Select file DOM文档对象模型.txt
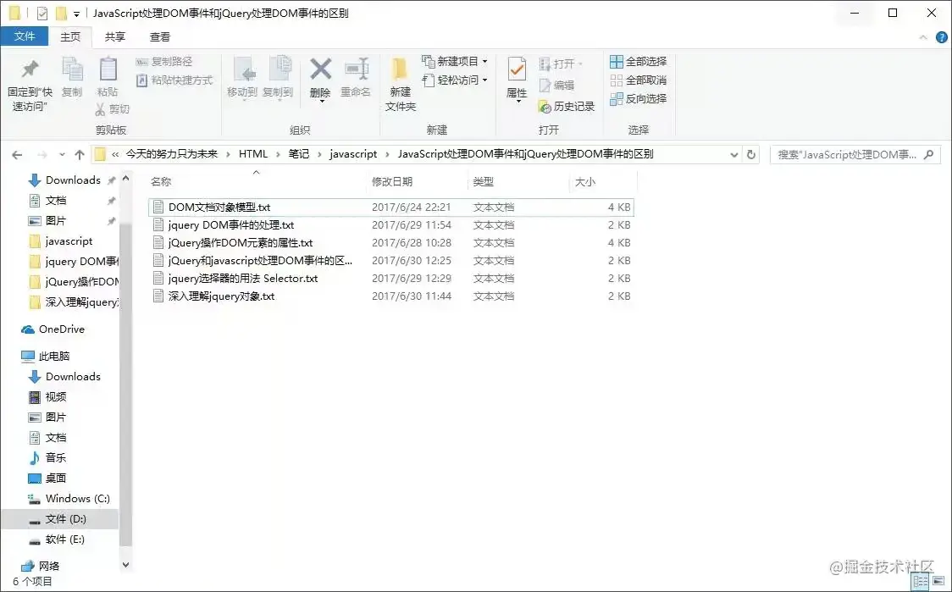 [x=391, y=207]
